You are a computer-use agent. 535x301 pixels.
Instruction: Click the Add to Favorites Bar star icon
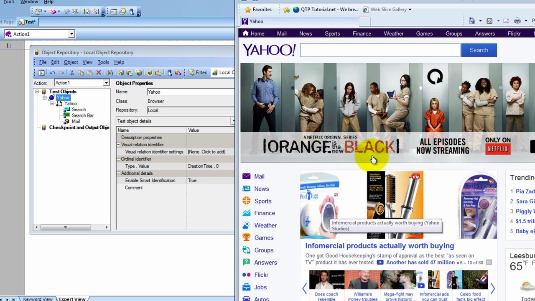(286, 10)
